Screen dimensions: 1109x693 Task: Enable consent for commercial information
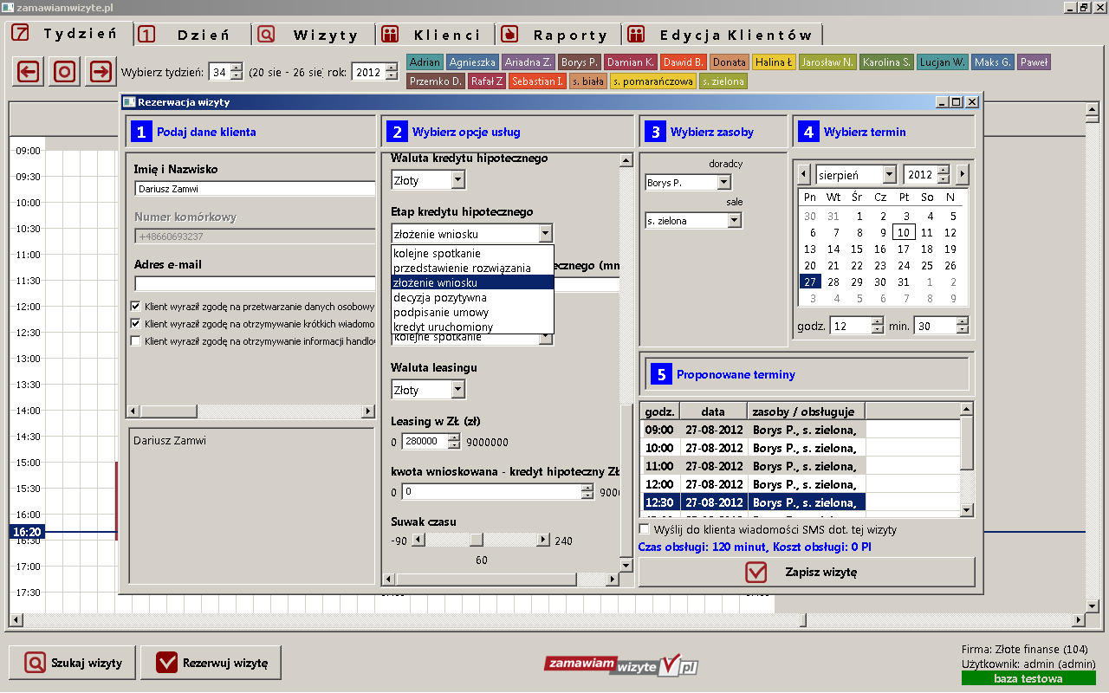tap(135, 340)
